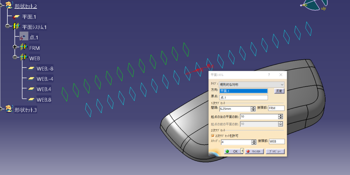
Task: Click the 平面システム.1 plane system icon
Action: tap(16, 27)
